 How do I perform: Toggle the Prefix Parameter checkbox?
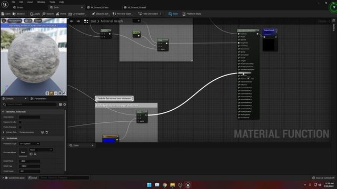point(20,127)
